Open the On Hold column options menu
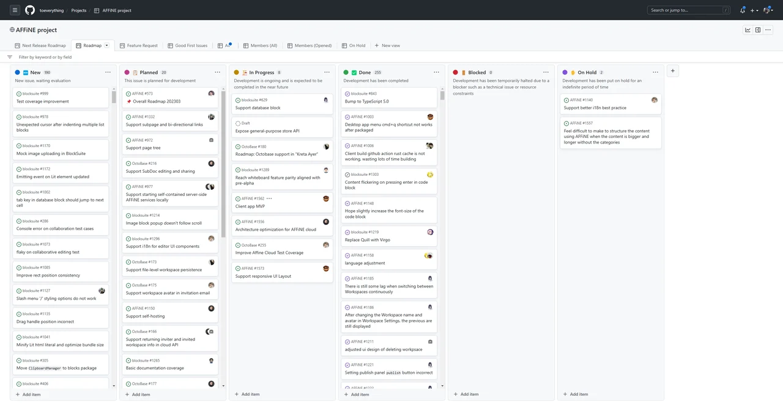The width and height of the screenshot is (783, 403). 655,72
